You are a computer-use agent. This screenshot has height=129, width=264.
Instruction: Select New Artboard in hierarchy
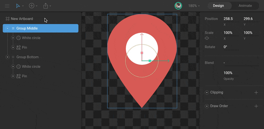point(22,19)
